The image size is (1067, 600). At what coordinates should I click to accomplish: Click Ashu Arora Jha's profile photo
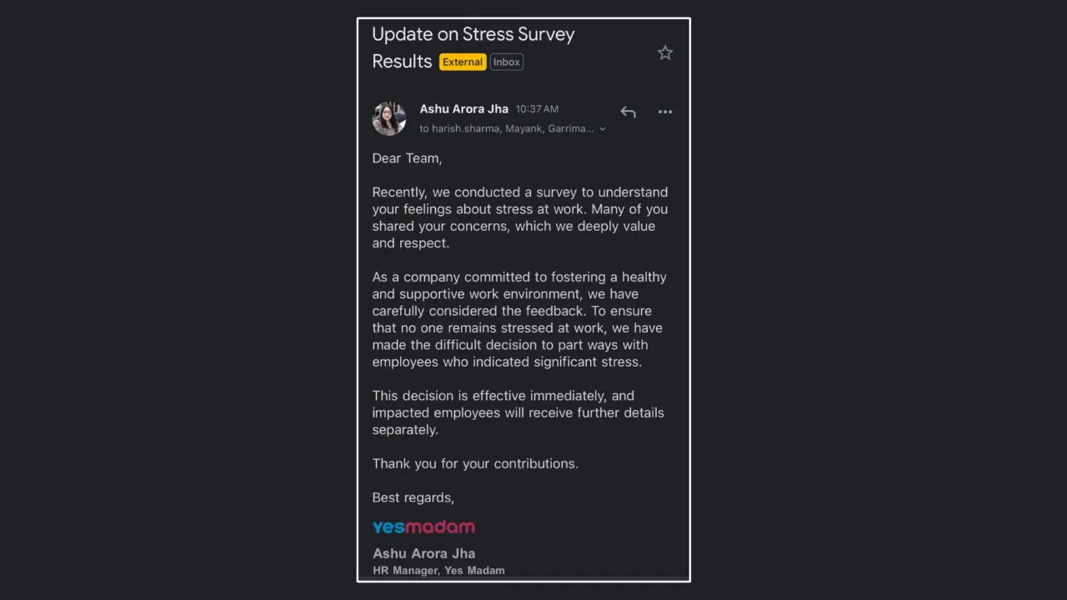click(x=388, y=119)
